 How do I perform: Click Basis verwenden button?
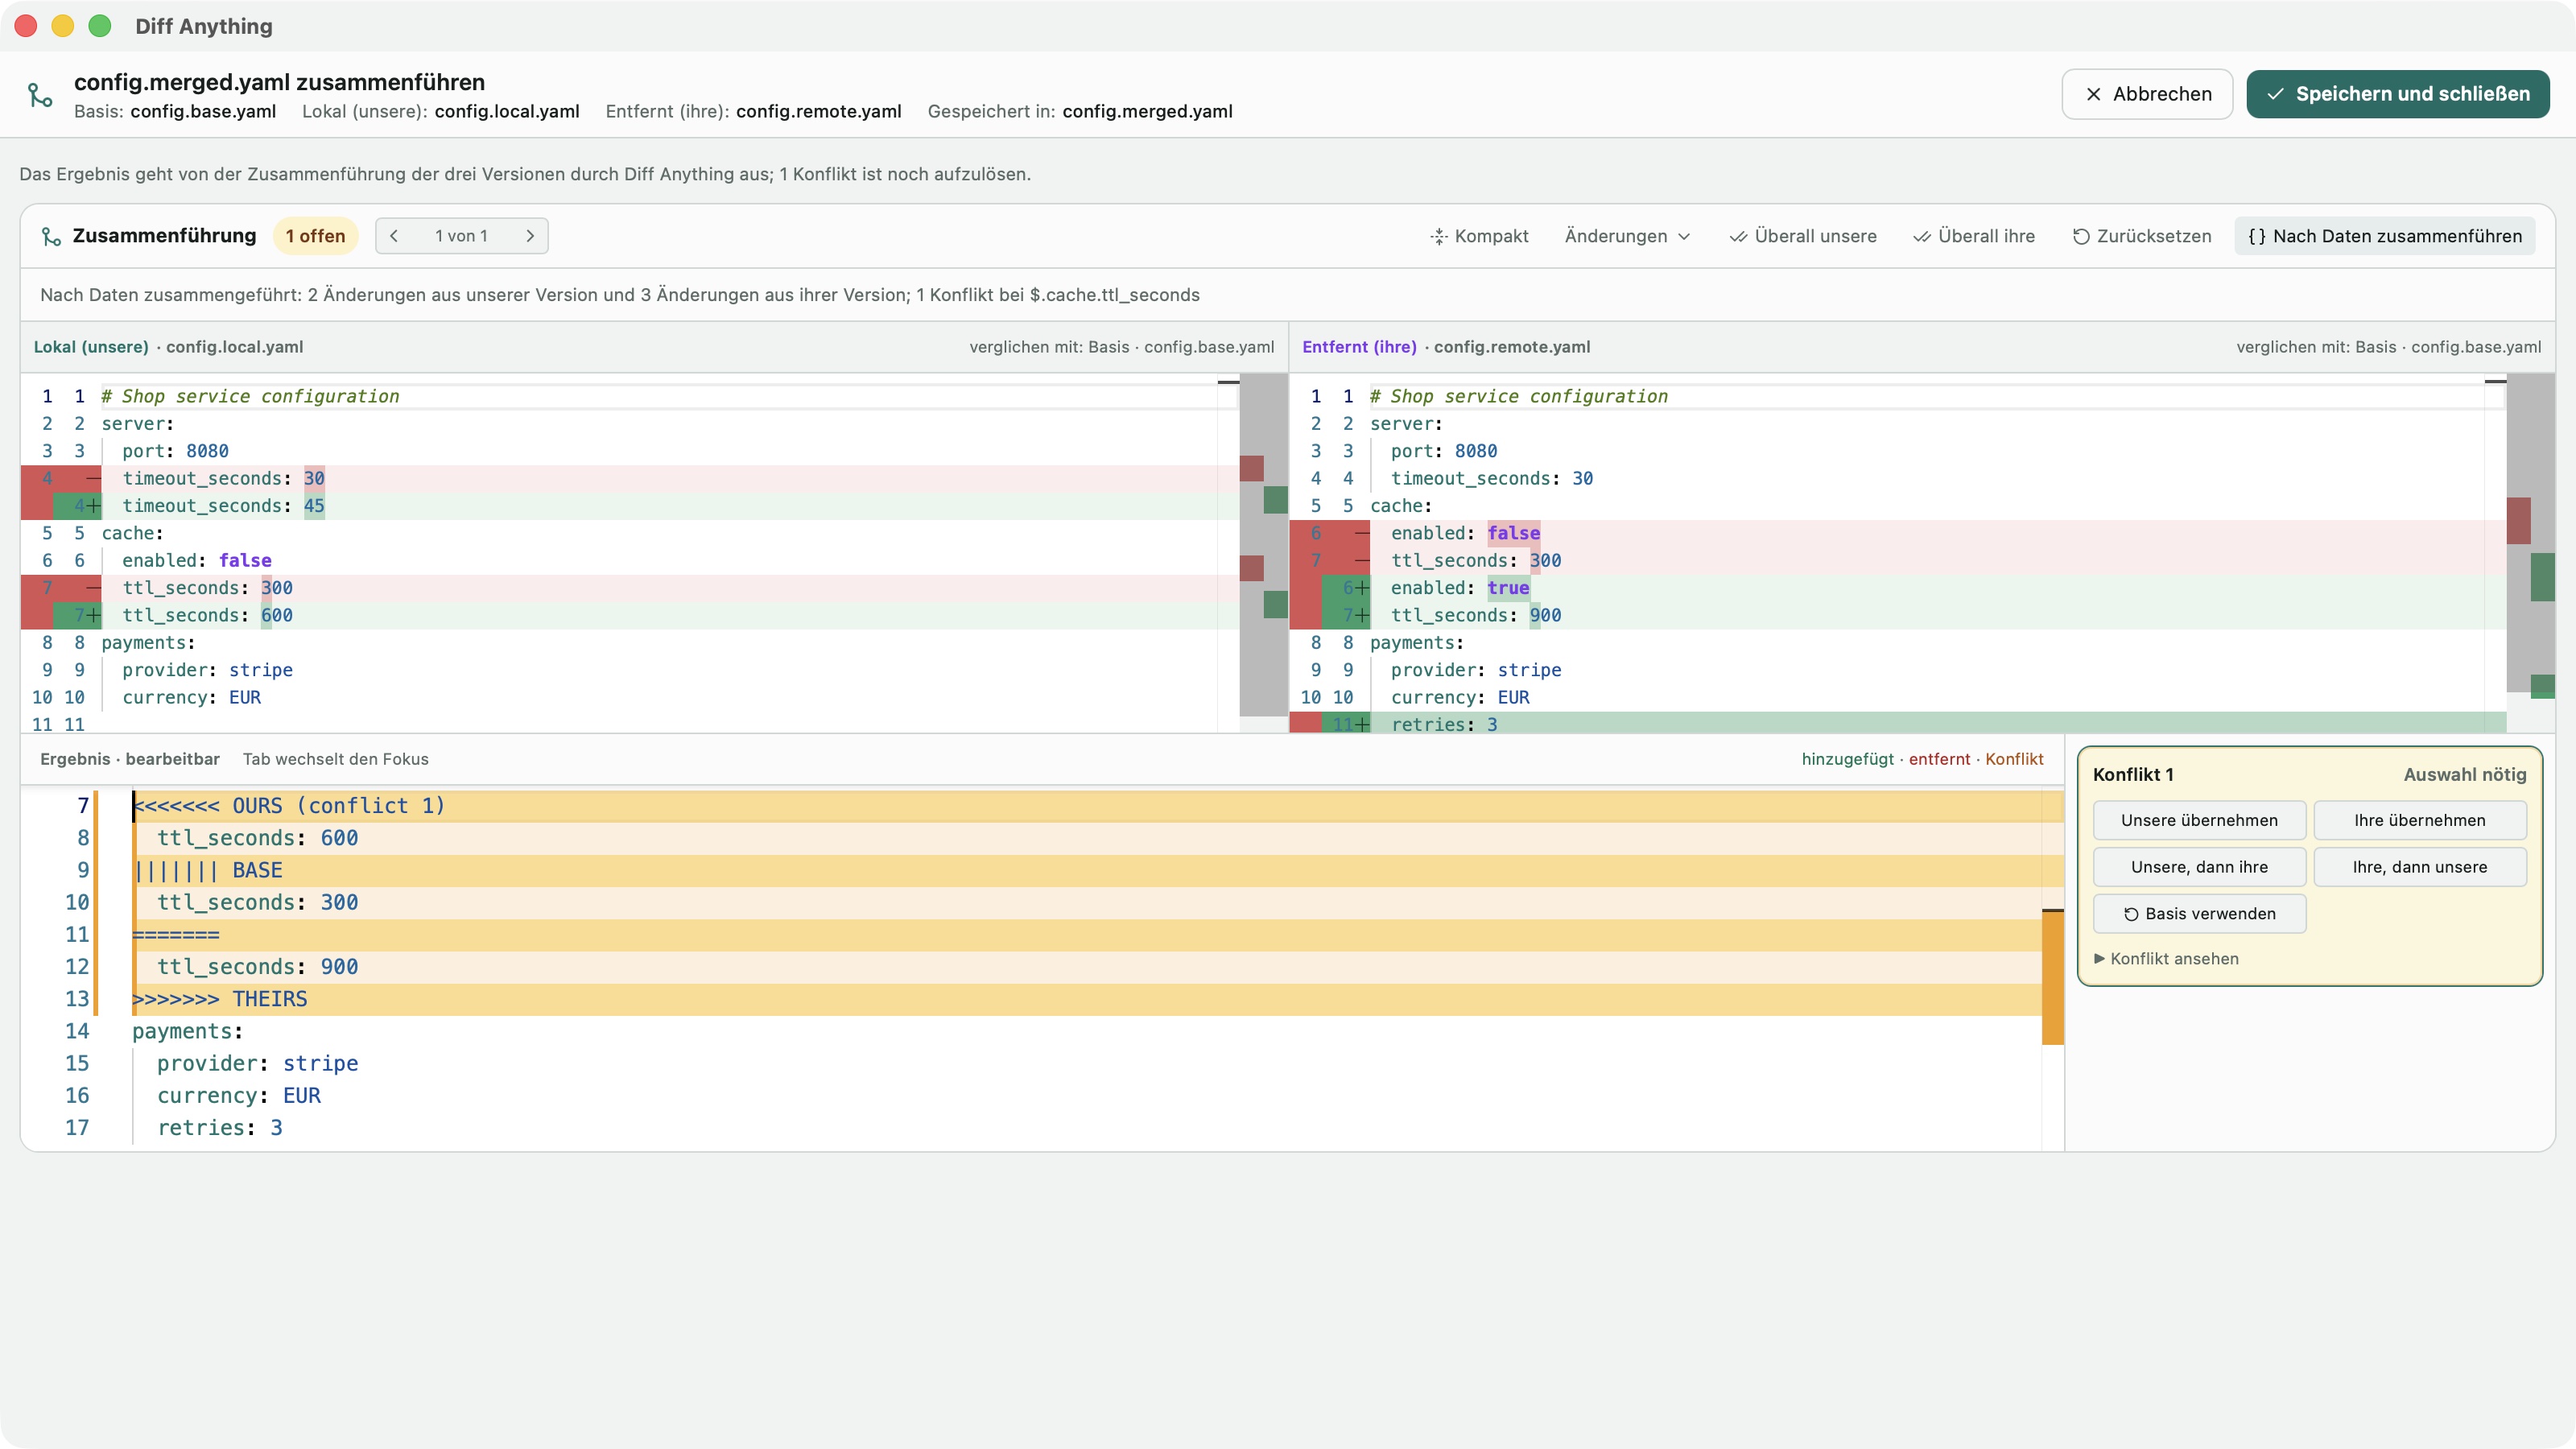pos(2199,914)
